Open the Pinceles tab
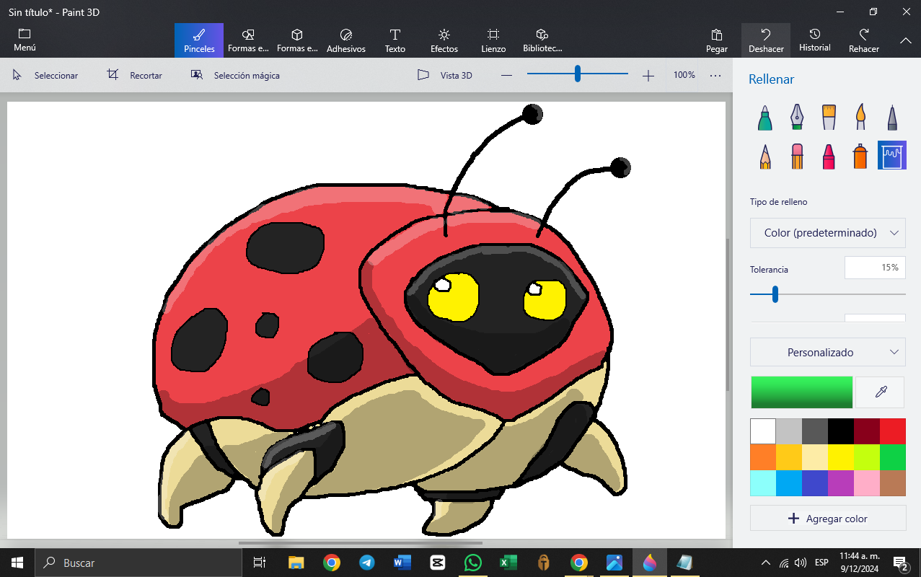The width and height of the screenshot is (921, 577). pos(199,40)
